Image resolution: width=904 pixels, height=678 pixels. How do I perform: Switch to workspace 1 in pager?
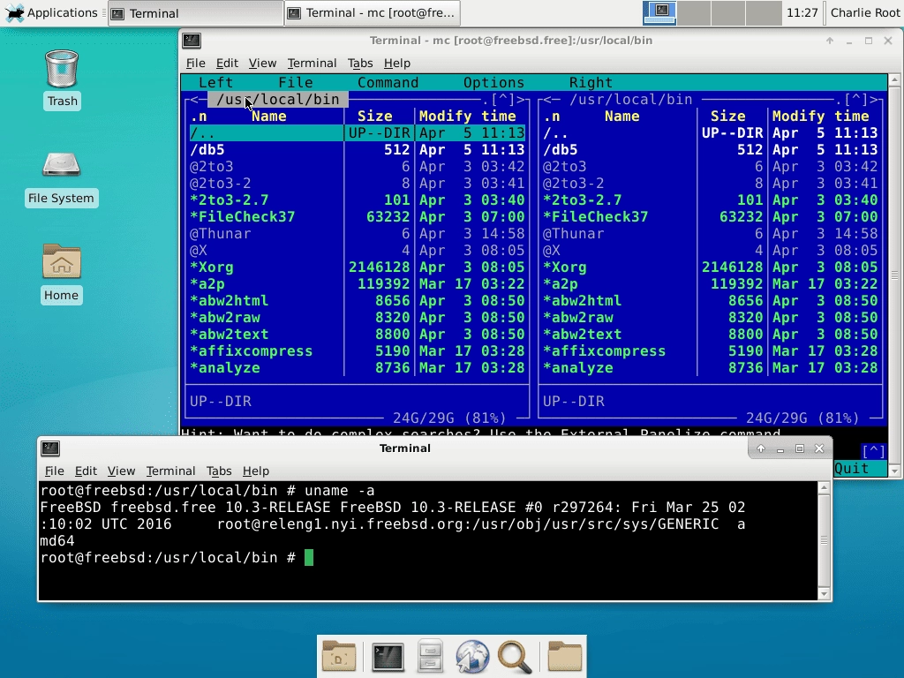[660, 12]
